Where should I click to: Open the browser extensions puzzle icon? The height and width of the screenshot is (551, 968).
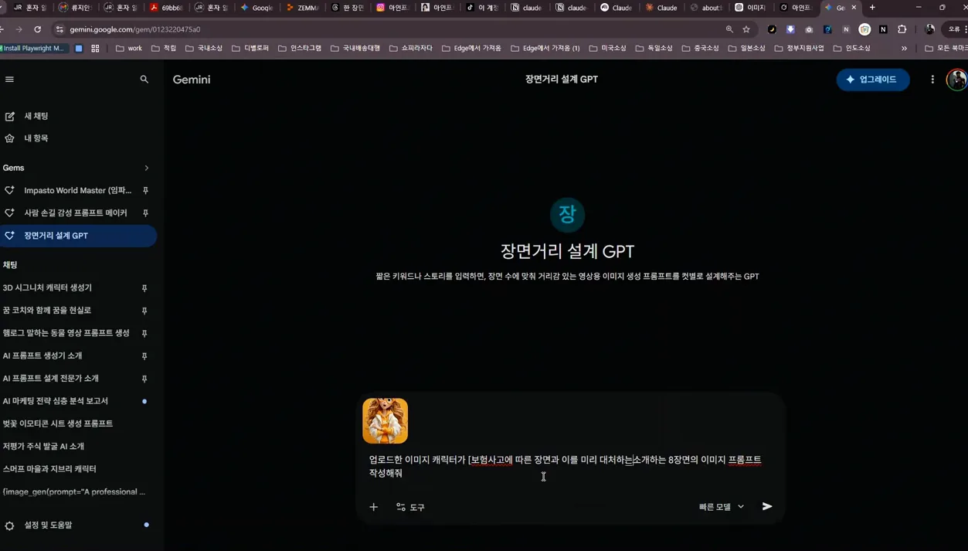coord(902,29)
